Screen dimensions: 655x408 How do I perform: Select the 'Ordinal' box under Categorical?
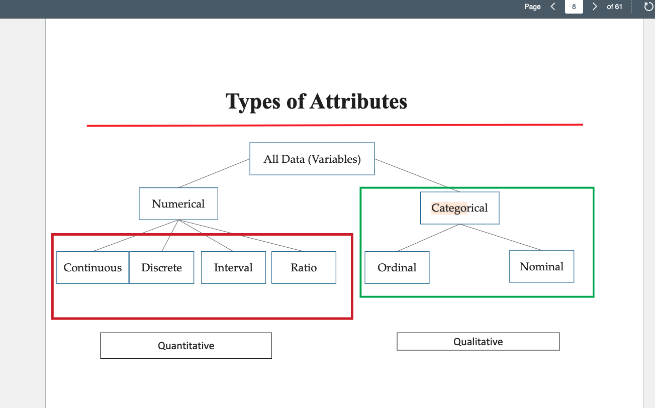397,267
